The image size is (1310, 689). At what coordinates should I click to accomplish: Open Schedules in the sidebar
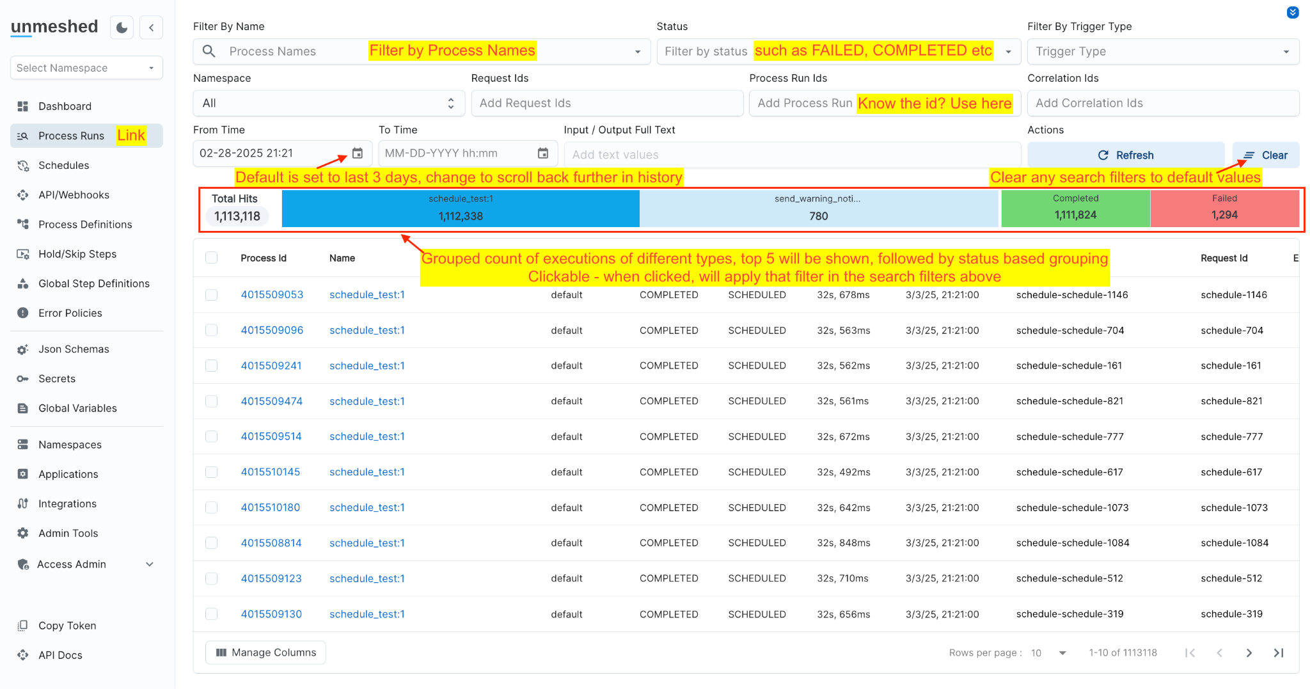point(63,165)
